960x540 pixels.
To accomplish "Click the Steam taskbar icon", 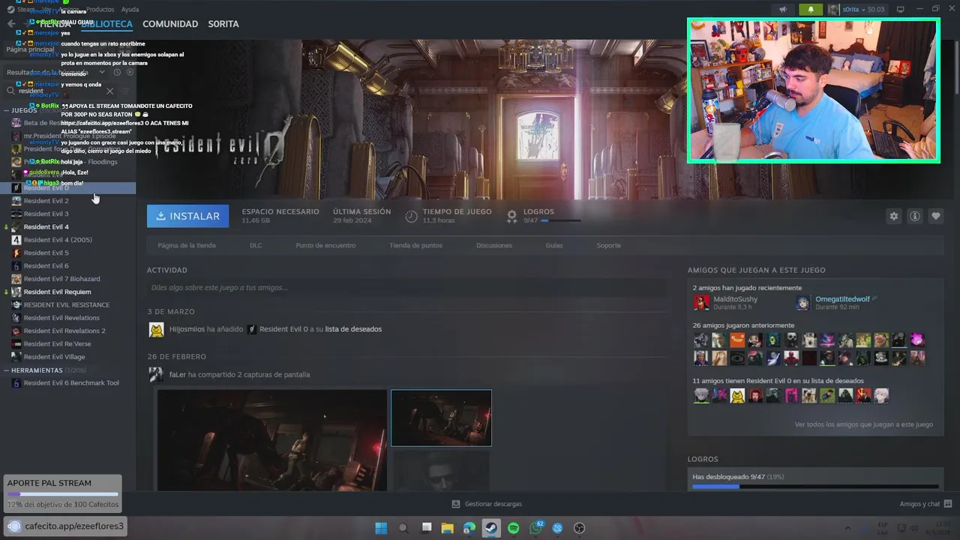I will (x=491, y=528).
